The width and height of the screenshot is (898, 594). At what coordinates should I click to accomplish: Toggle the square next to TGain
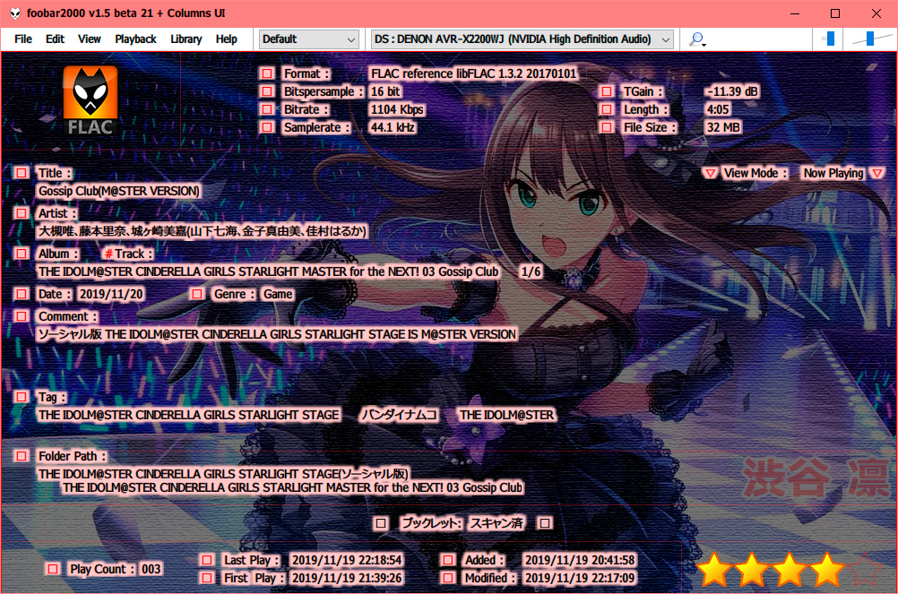click(x=607, y=91)
